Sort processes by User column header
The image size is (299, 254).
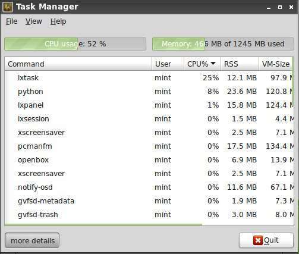[168, 64]
